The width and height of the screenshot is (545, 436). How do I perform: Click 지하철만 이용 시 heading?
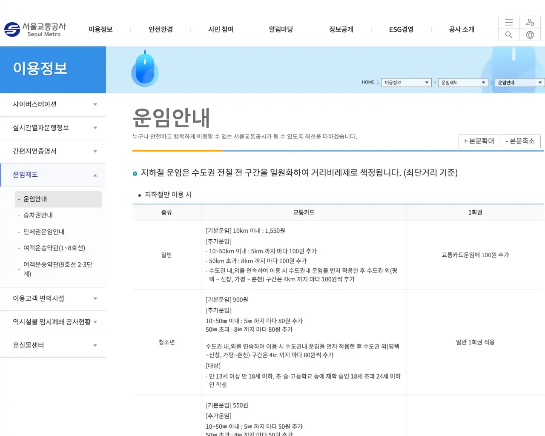[168, 195]
